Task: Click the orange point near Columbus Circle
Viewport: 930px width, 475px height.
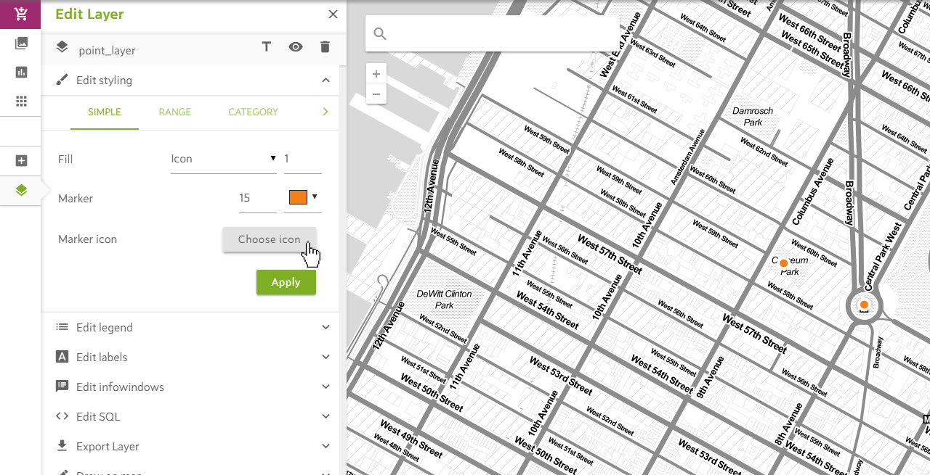Action: tap(864, 305)
